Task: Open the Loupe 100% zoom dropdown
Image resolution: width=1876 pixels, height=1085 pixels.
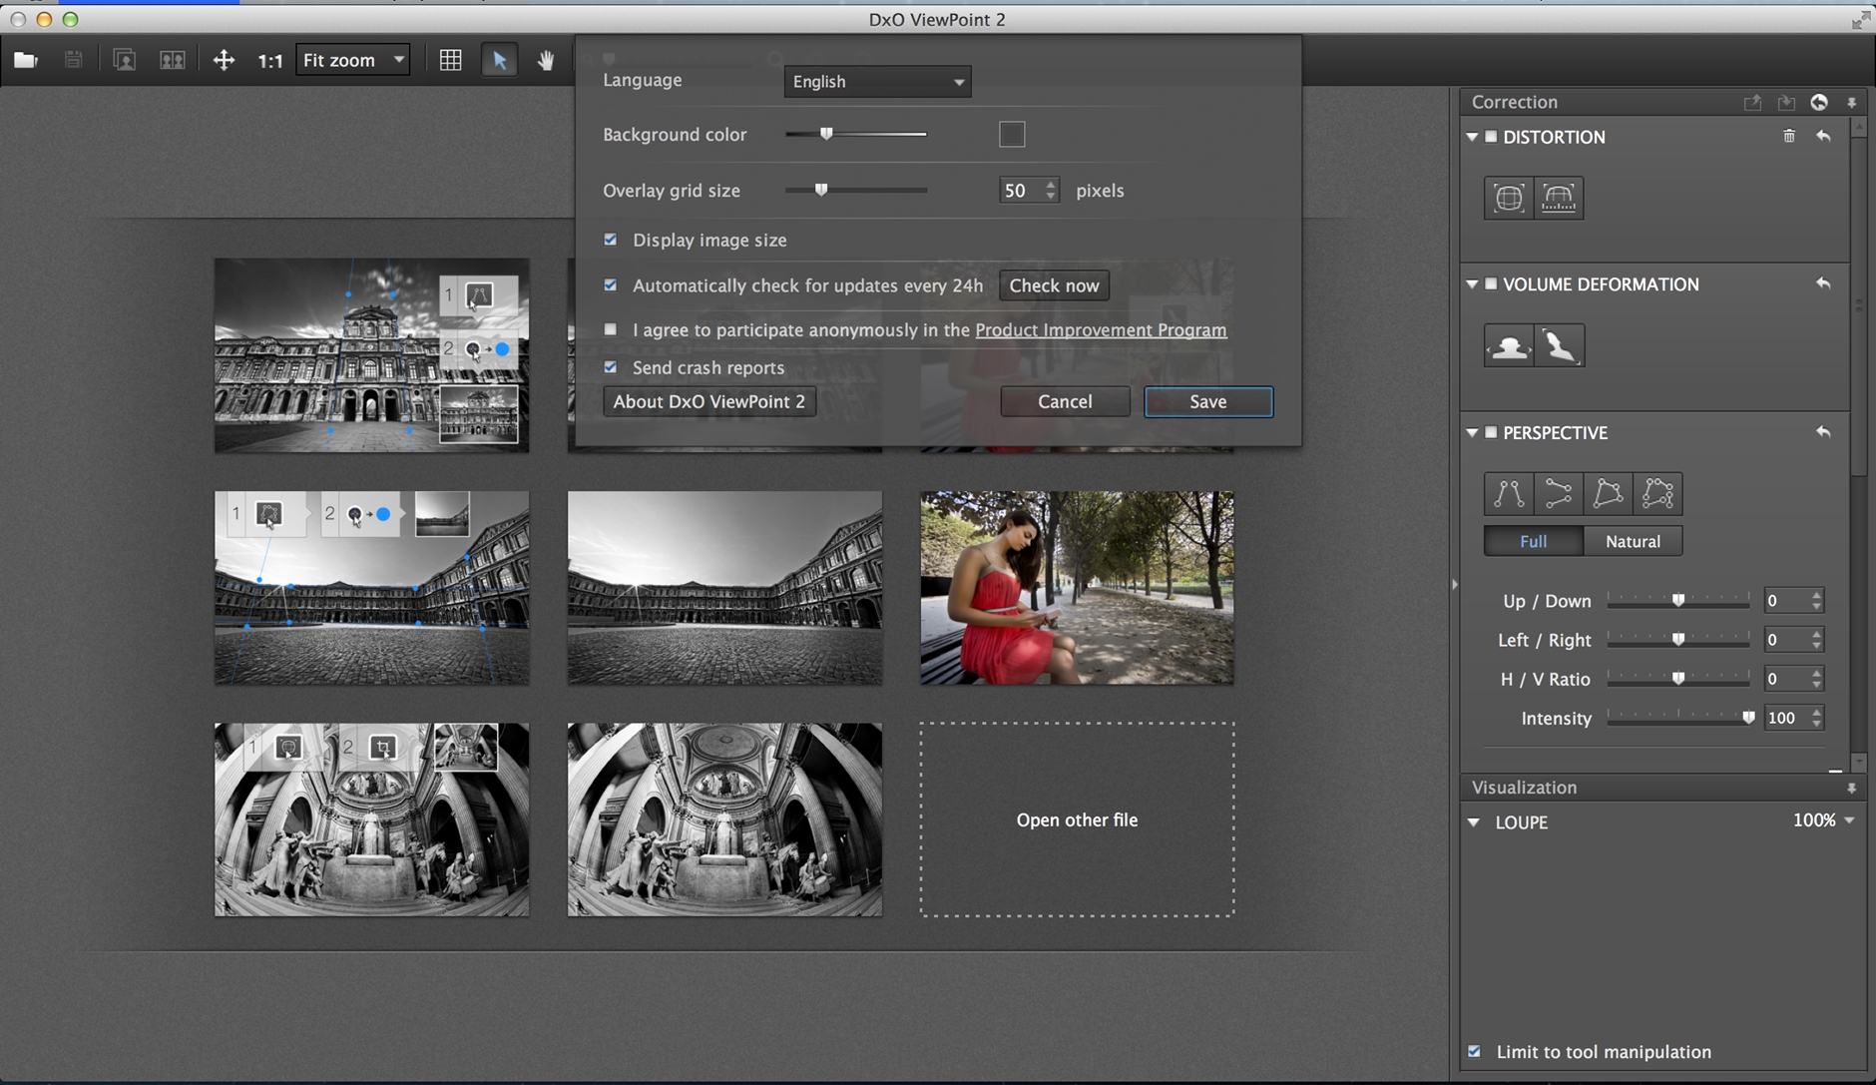Action: point(1824,820)
